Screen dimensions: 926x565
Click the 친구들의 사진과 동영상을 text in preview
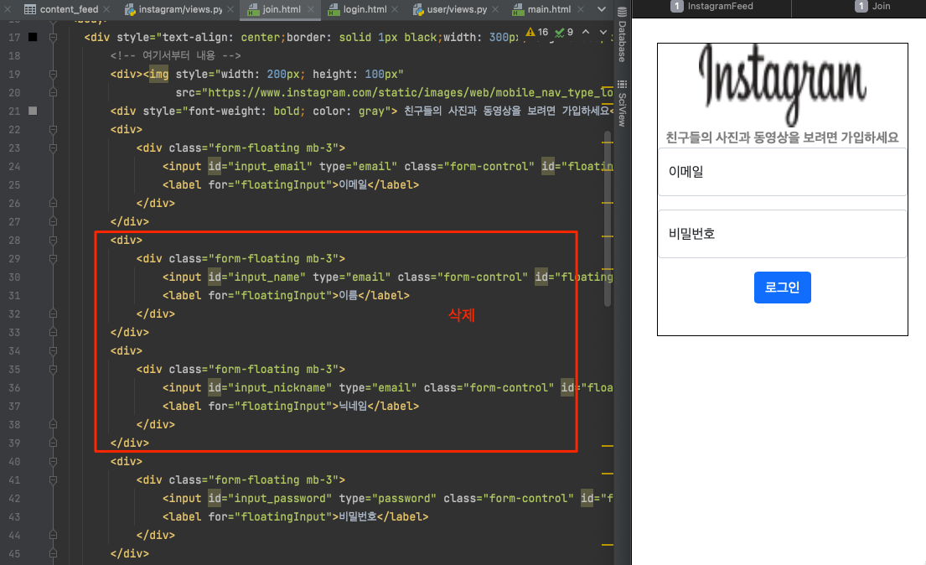(x=732, y=137)
